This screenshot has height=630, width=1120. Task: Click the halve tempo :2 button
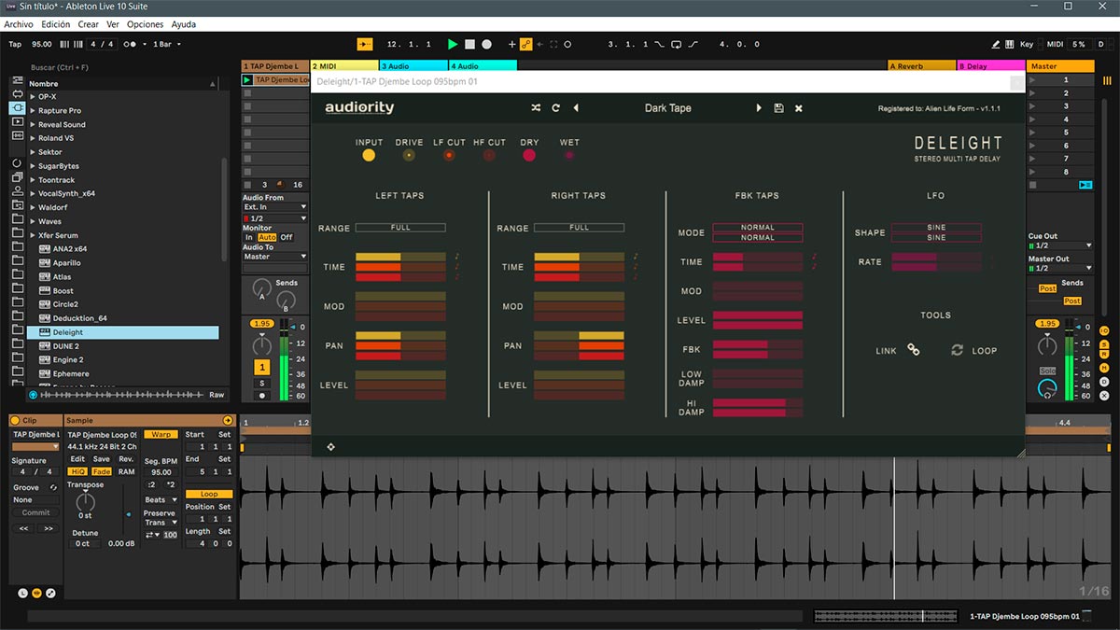pos(151,484)
